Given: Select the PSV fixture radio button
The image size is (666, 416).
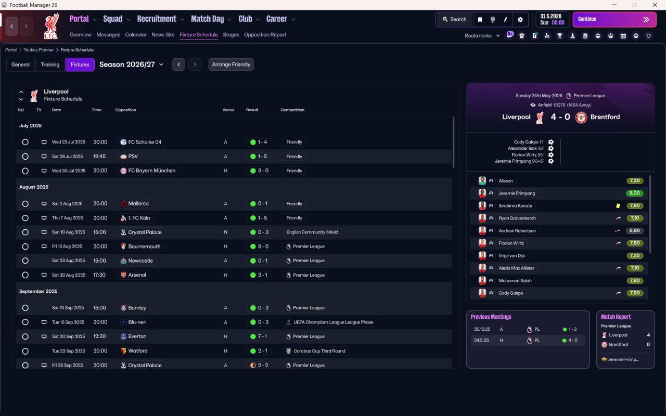Looking at the screenshot, I should click(25, 157).
